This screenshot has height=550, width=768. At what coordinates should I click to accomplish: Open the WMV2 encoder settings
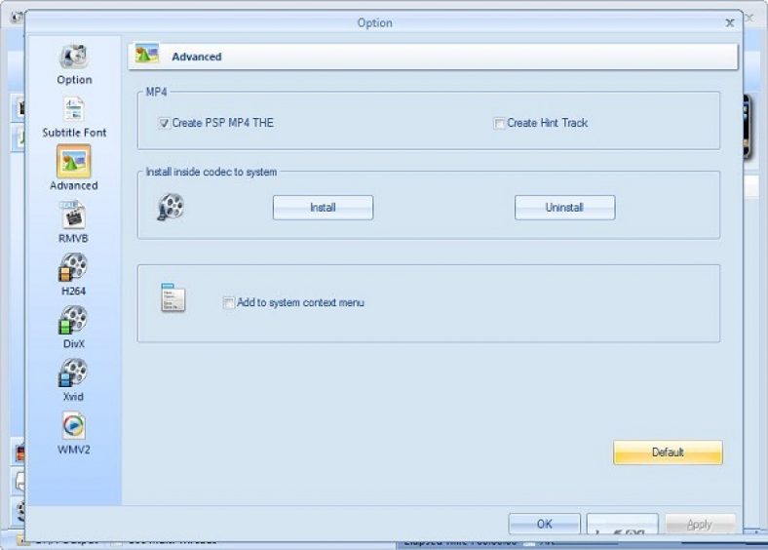pyautogui.click(x=73, y=433)
